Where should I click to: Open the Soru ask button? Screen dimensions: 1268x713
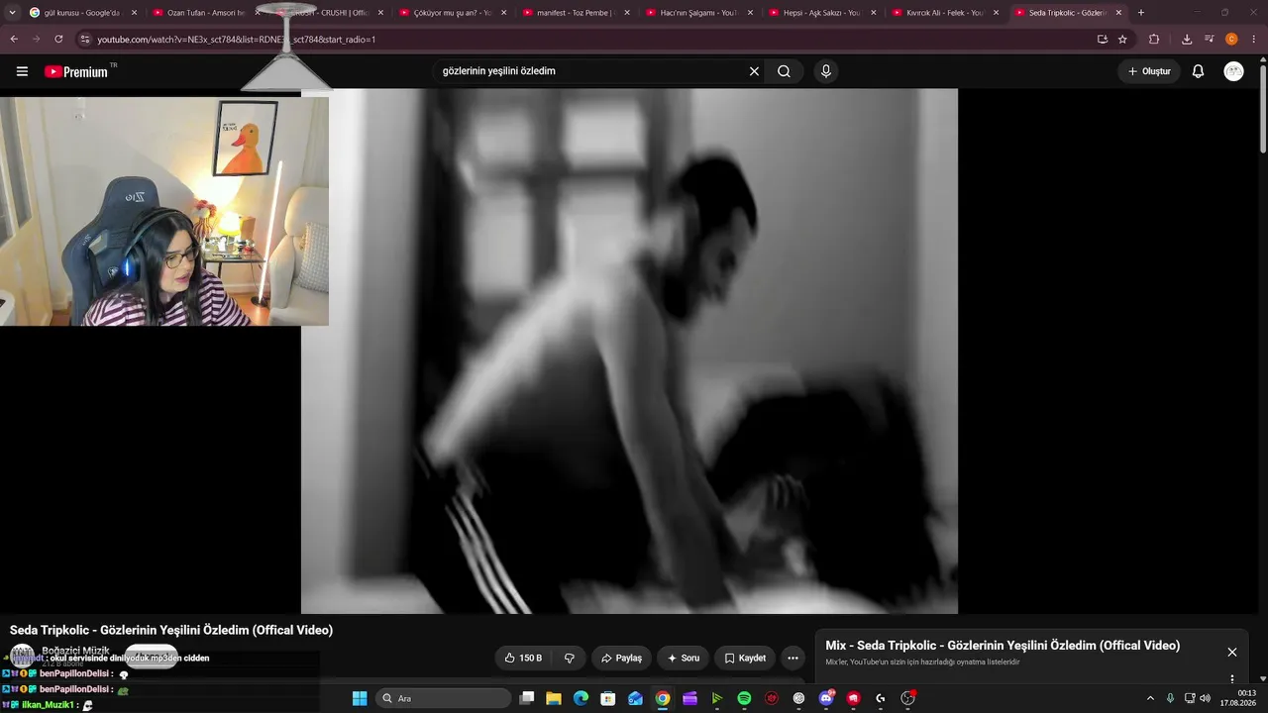(683, 658)
